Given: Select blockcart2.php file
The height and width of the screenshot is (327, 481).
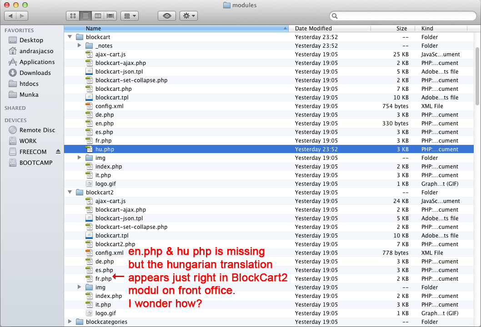Looking at the screenshot, I should pyautogui.click(x=269, y=244).
